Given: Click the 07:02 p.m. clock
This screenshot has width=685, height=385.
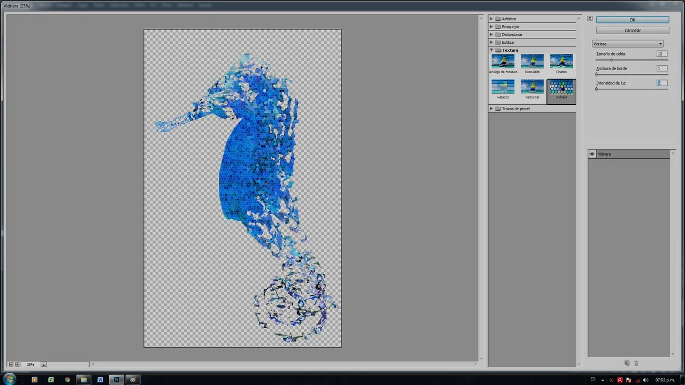Looking at the screenshot, I should click(x=665, y=380).
